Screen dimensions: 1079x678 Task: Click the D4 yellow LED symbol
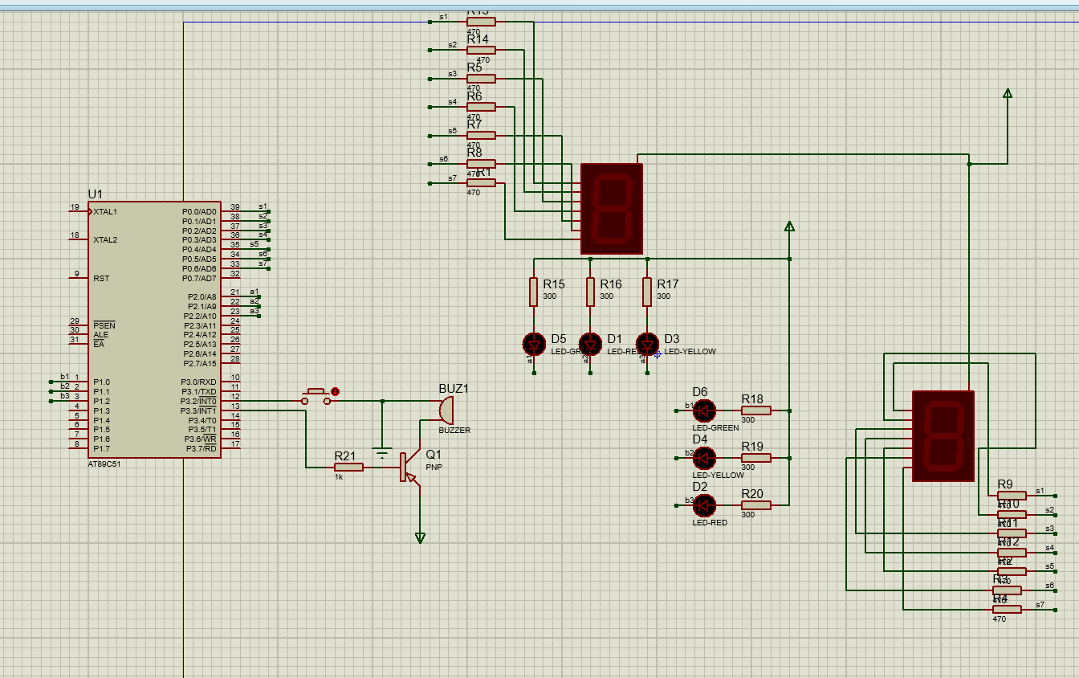[704, 458]
